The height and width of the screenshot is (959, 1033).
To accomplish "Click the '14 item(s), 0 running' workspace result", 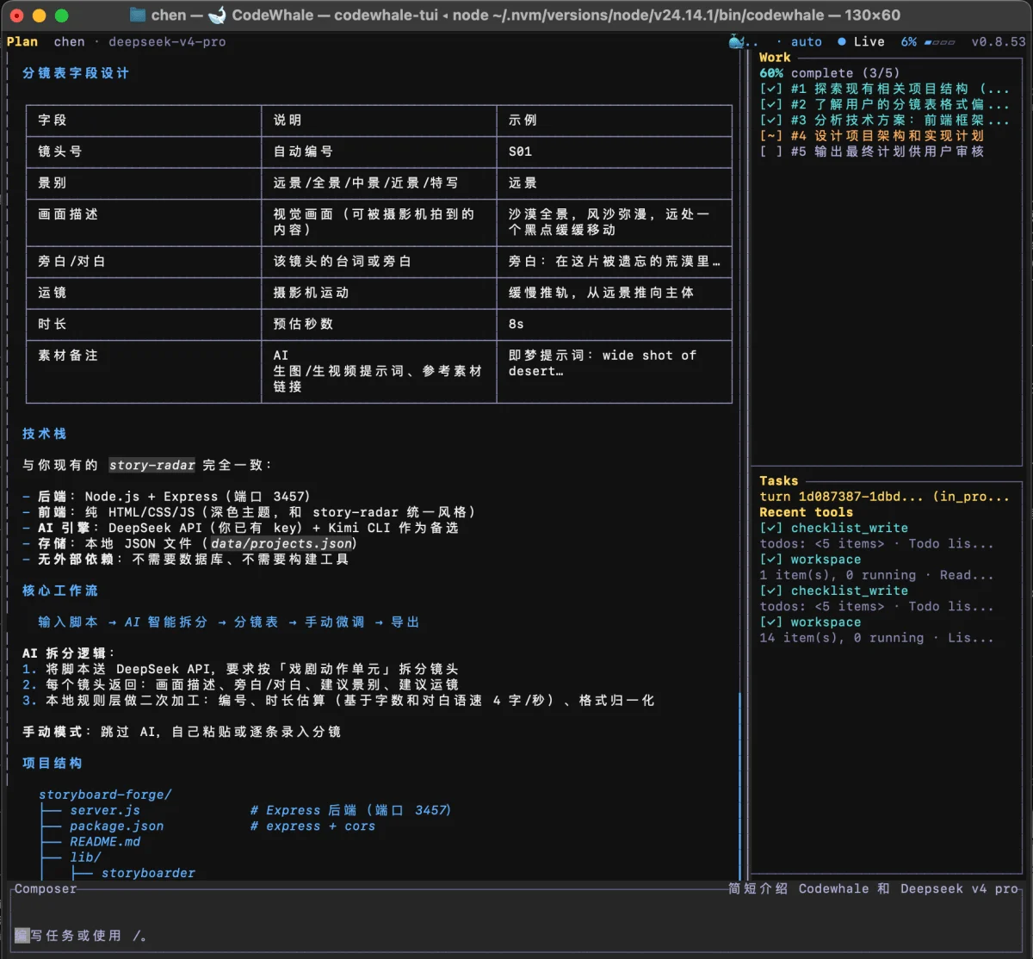I will coord(876,637).
